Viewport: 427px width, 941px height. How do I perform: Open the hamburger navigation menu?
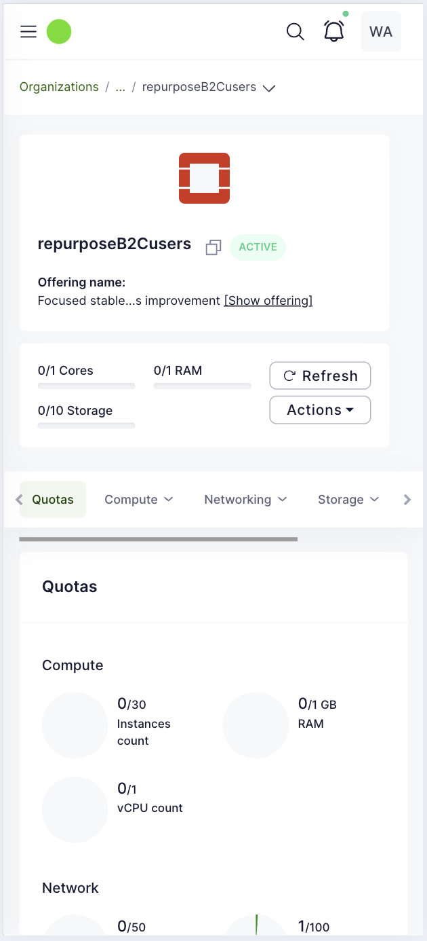point(28,32)
